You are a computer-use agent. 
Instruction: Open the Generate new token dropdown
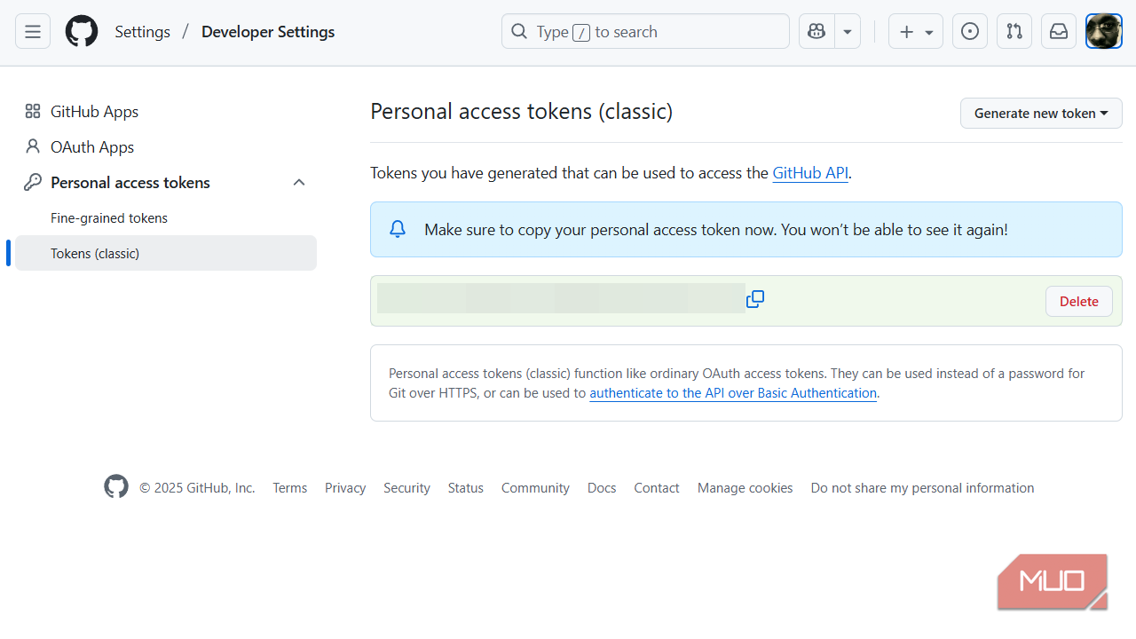pos(1041,113)
